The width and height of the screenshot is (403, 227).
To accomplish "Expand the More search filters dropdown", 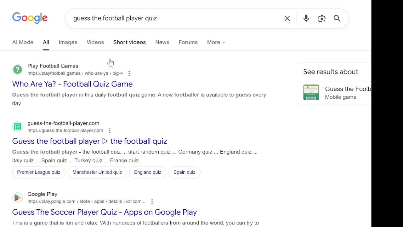I will point(216,42).
